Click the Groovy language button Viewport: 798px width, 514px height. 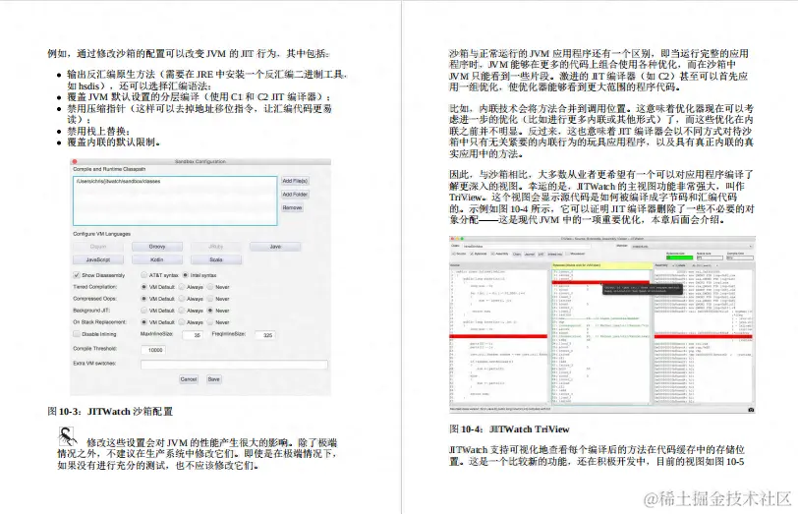(157, 247)
